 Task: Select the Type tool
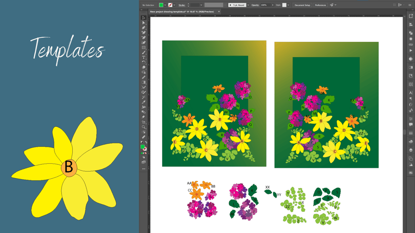tap(144, 57)
